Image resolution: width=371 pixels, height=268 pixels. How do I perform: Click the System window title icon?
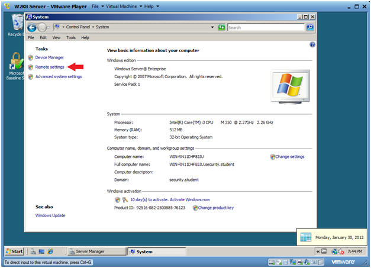click(29, 17)
